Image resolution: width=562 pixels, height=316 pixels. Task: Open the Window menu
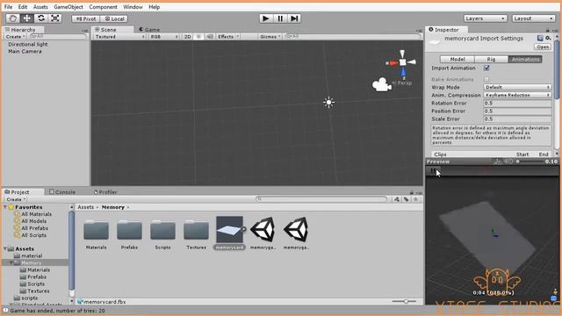[x=133, y=7]
